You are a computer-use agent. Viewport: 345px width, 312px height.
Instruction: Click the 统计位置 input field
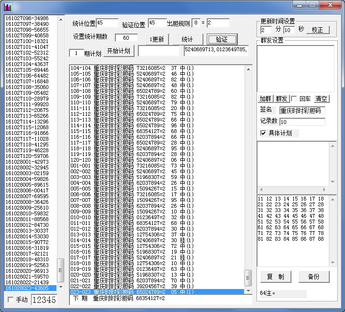(x=107, y=23)
